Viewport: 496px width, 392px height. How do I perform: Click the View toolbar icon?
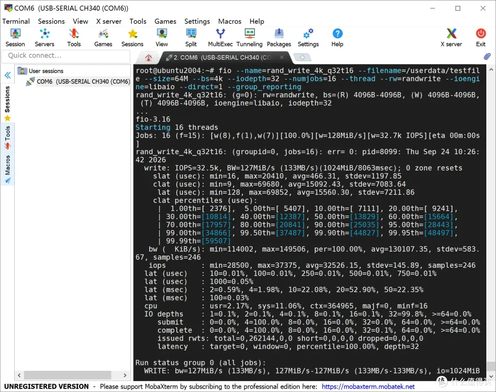tap(162, 38)
